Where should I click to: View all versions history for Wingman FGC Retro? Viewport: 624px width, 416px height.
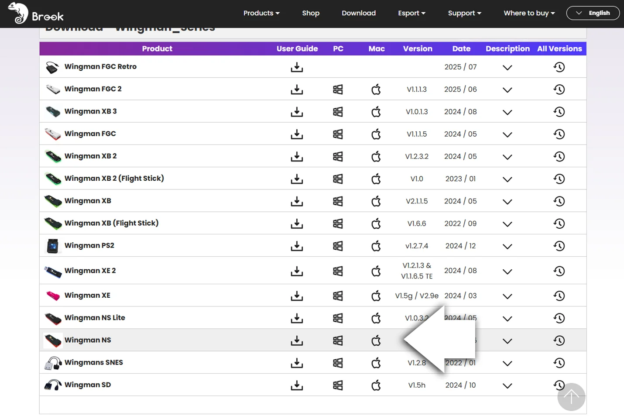[x=559, y=67]
